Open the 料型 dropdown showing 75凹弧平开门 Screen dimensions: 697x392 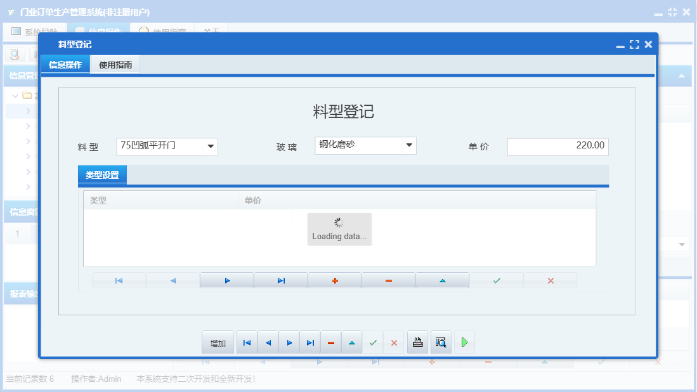point(211,145)
